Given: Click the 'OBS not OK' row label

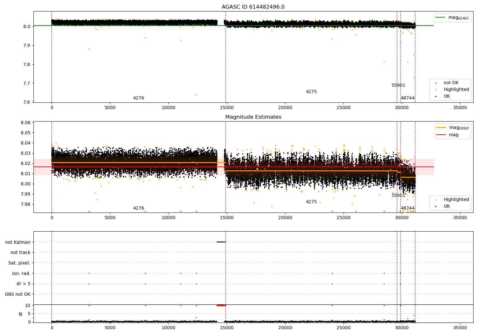Looking at the screenshot, I should (x=18, y=294).
